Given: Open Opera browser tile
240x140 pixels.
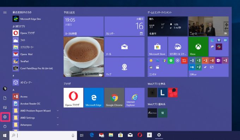Looking at the screenshot, I should point(73,98).
